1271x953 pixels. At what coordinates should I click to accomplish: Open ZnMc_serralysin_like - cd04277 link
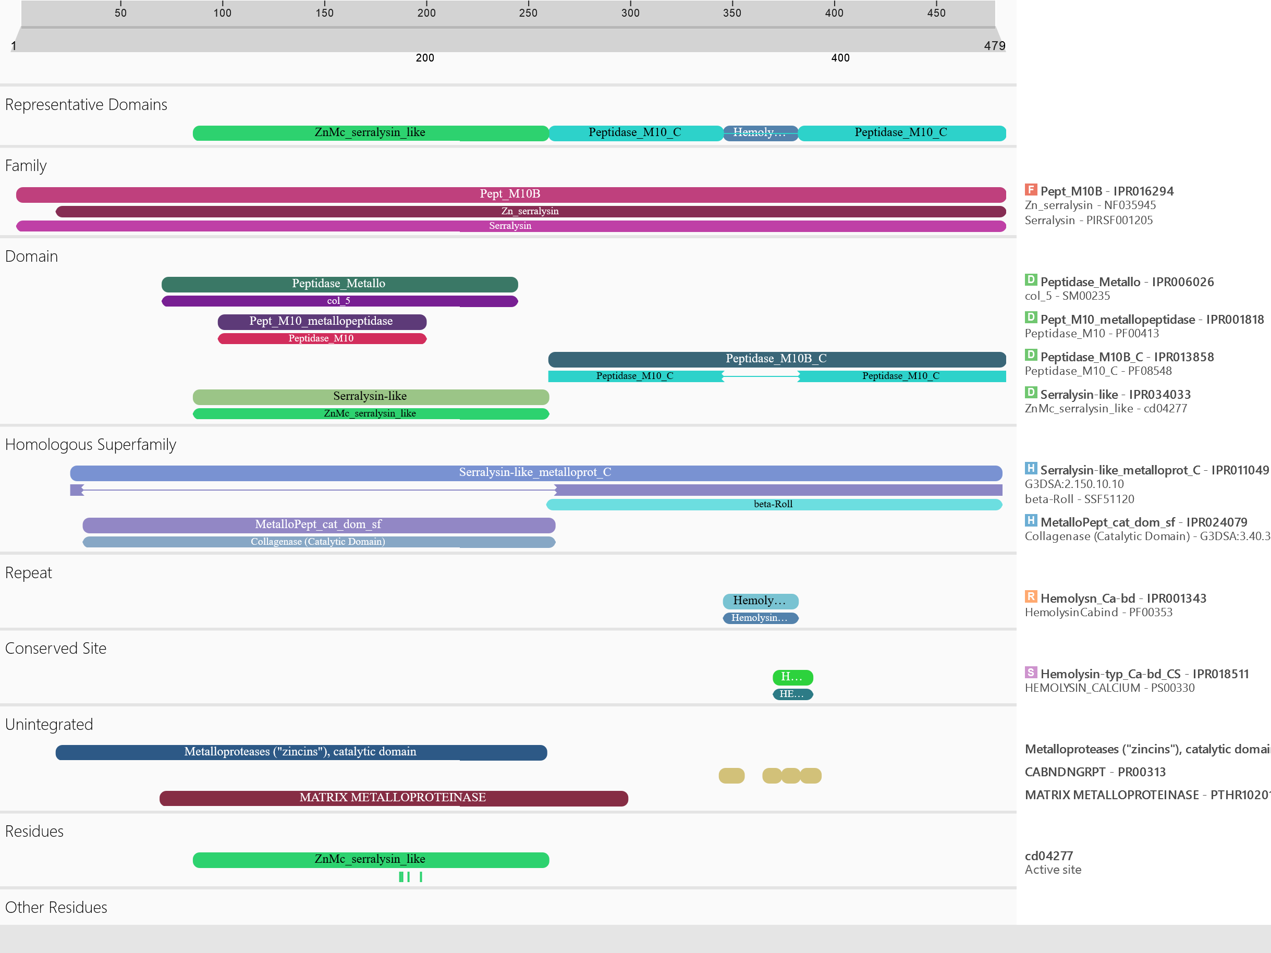click(x=1106, y=409)
